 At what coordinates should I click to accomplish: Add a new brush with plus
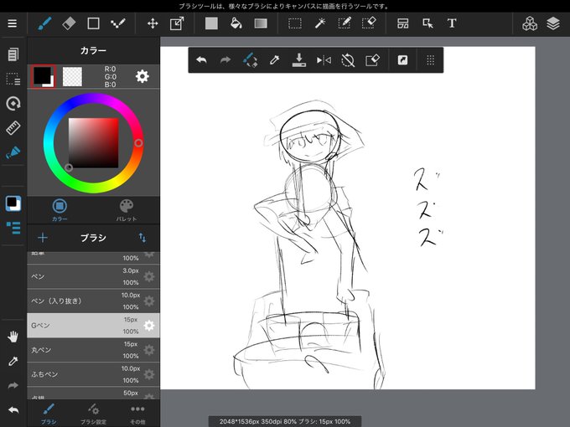[x=43, y=238]
